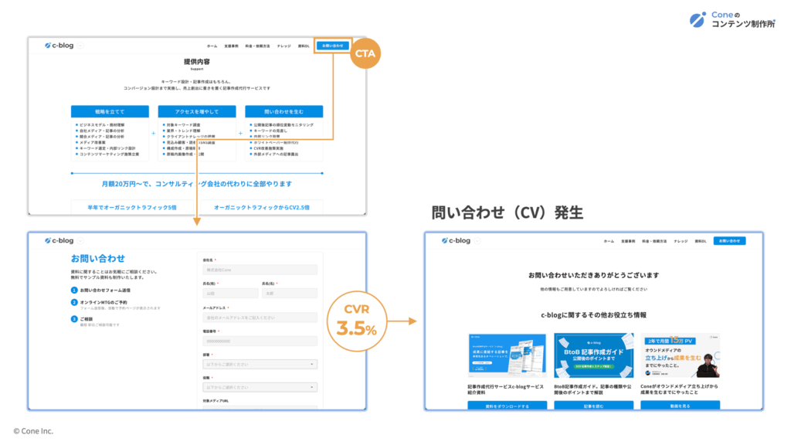Open the 部署 dropdown
Screen dimensions: 791x445
click(260, 365)
